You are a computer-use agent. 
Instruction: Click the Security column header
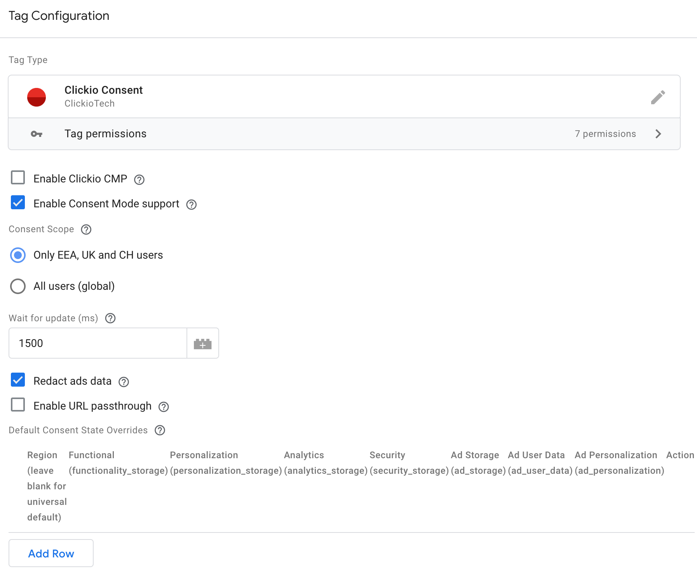pos(409,463)
